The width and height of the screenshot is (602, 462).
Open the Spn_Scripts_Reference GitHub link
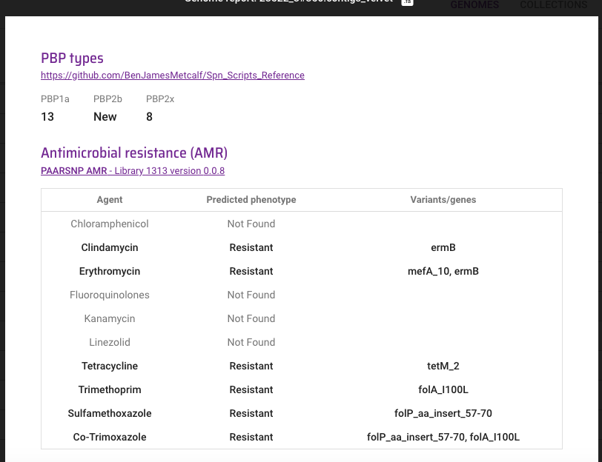[x=173, y=75]
